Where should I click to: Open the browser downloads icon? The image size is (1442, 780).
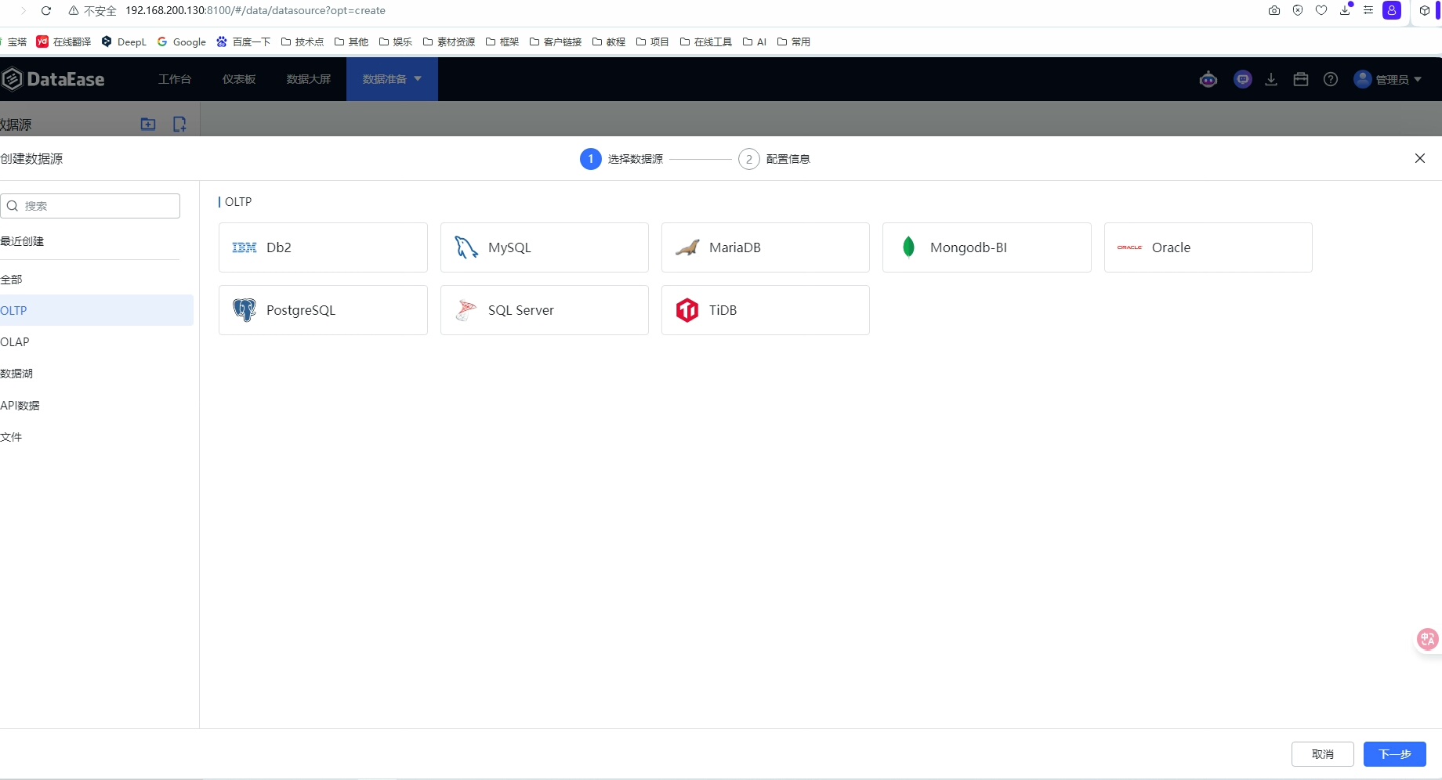click(1345, 11)
